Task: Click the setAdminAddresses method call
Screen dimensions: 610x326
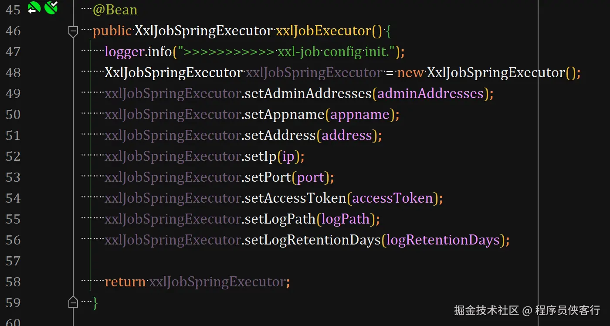Action: pyautogui.click(x=308, y=94)
